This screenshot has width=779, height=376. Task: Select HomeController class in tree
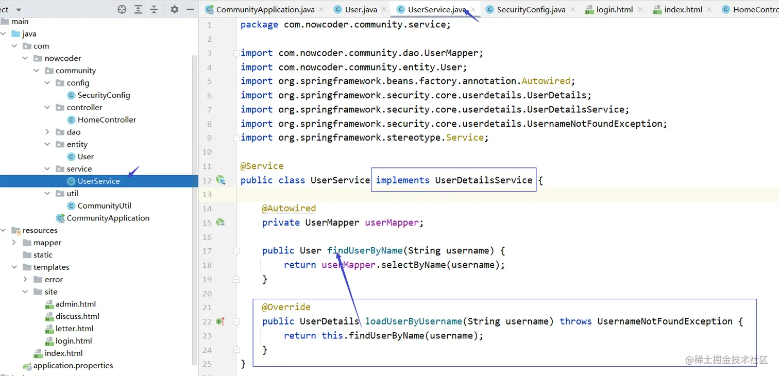(x=107, y=119)
